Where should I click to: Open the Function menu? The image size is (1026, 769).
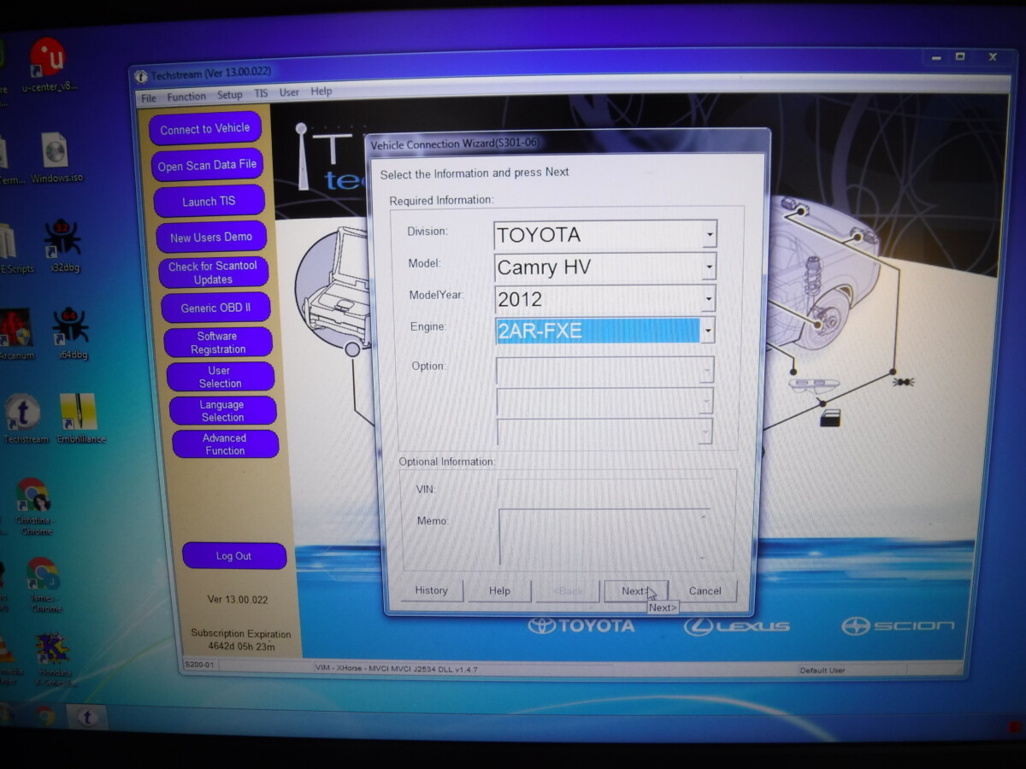click(x=186, y=97)
